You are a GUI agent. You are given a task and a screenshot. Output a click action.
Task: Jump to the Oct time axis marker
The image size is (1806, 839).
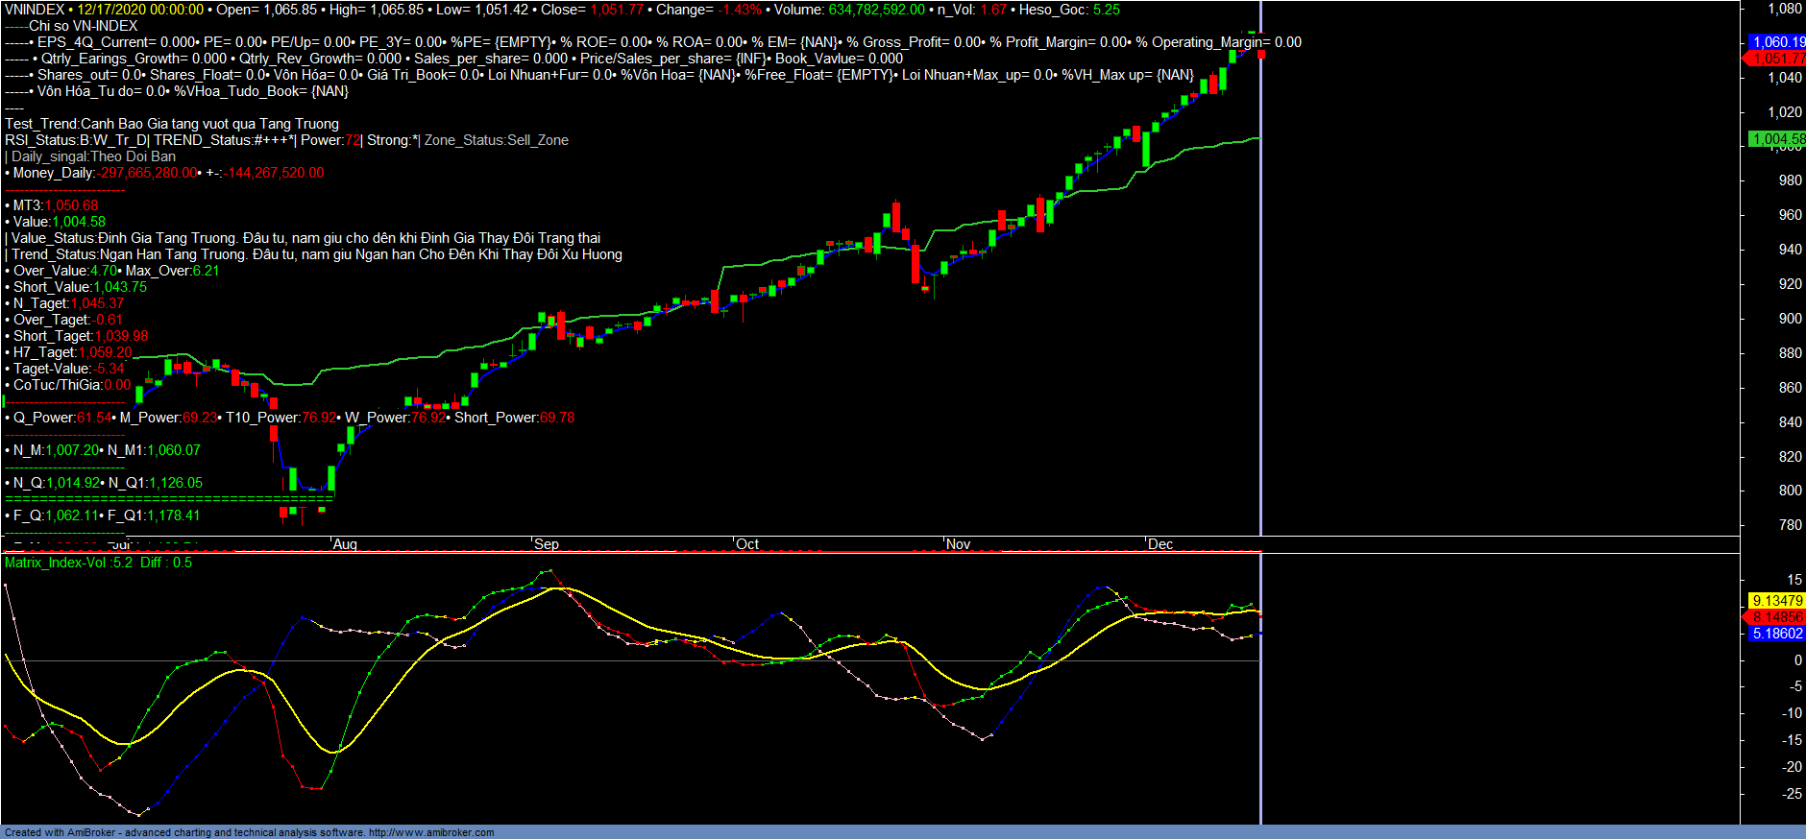click(747, 544)
